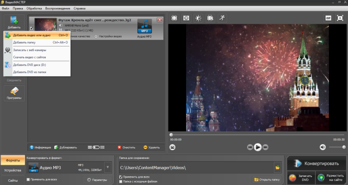Click the Записать DVD button

(x=301, y=178)
